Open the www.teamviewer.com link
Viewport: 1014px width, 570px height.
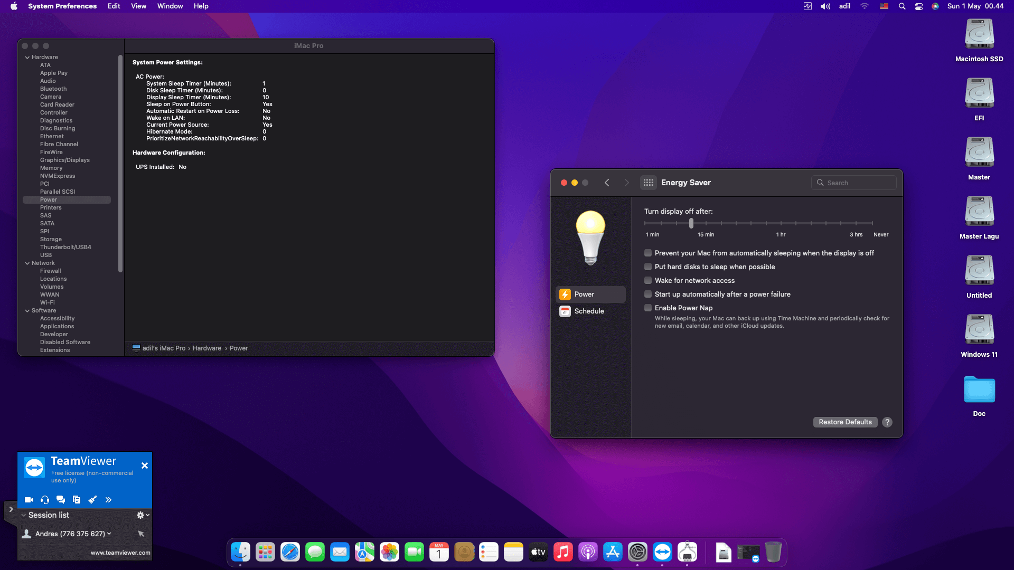[x=120, y=553]
